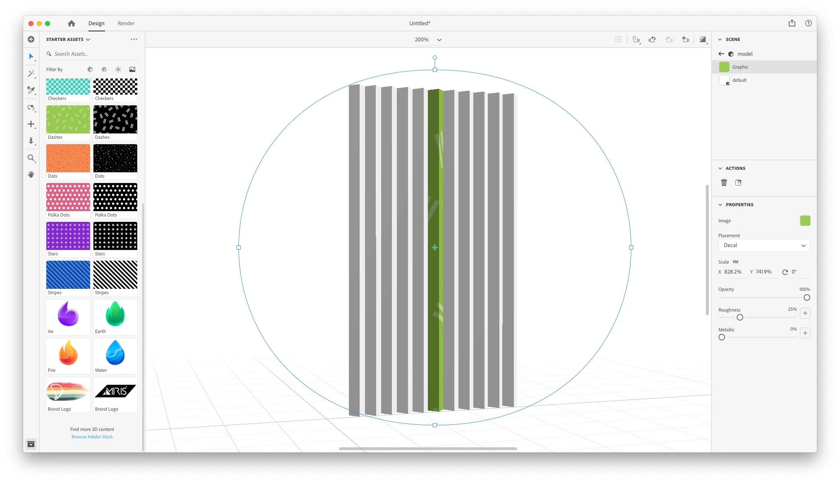Add Roughness texture with plus button
The width and height of the screenshot is (840, 483).
805,313
